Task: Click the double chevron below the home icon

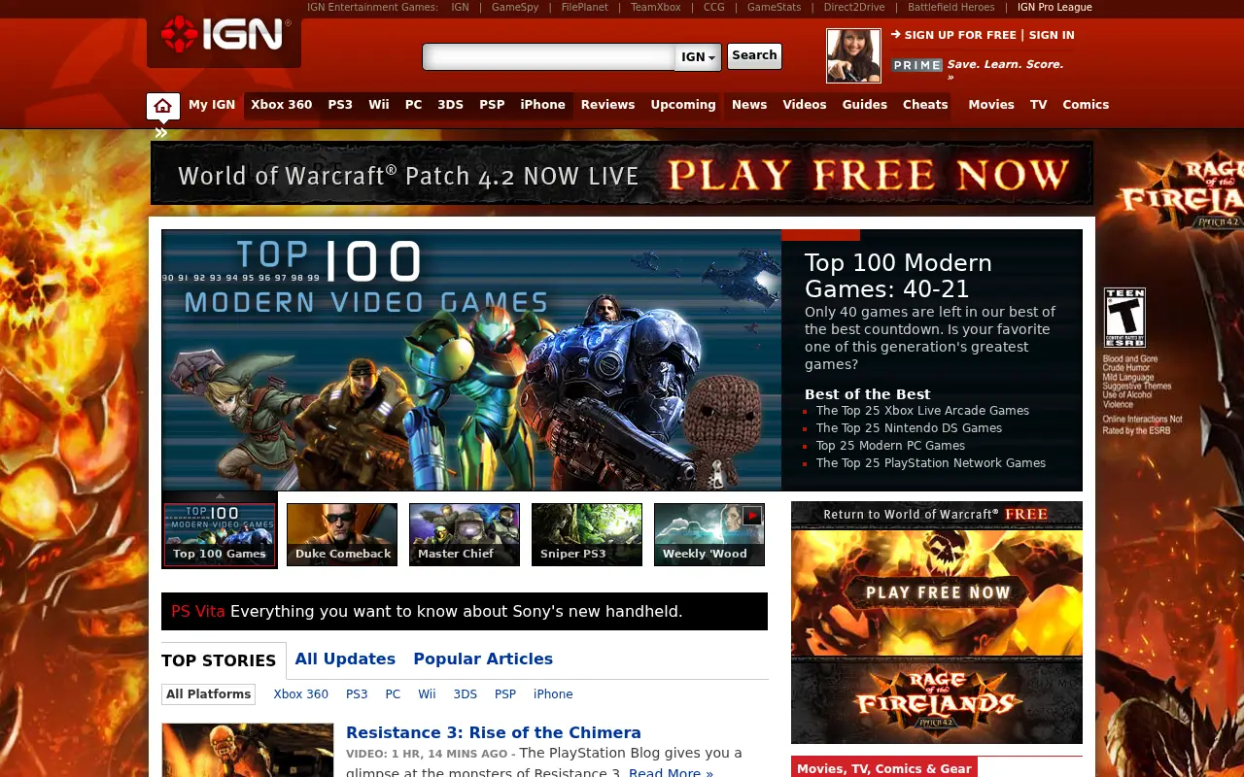Action: click(x=161, y=133)
